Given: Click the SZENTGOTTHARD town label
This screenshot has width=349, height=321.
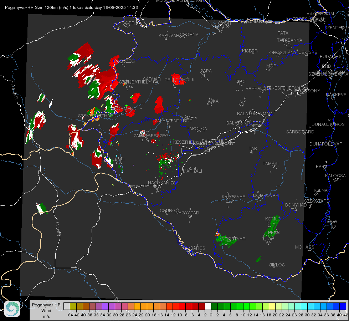Looking at the screenshot, I should (97, 116).
